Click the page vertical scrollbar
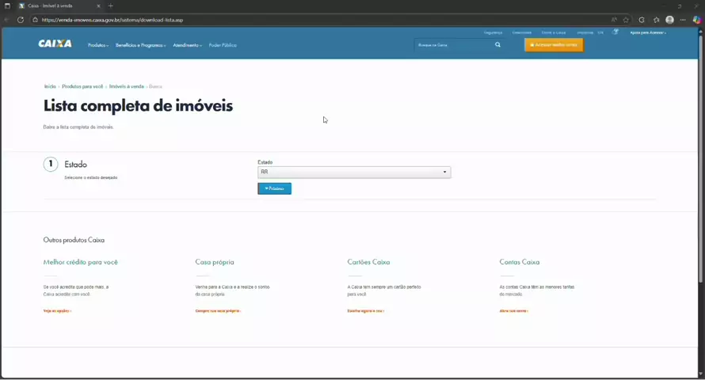 tap(700, 158)
